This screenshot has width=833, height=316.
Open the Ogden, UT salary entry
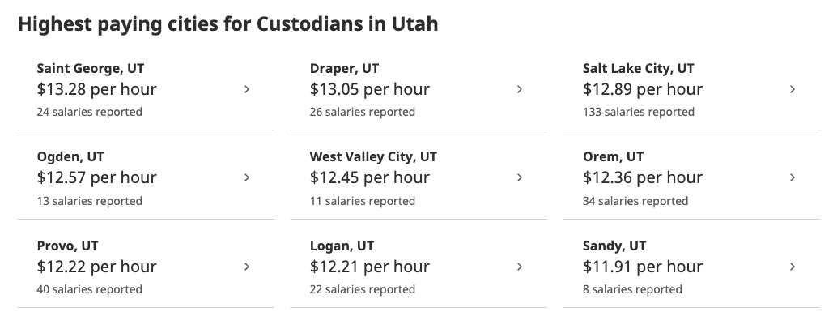click(x=146, y=178)
